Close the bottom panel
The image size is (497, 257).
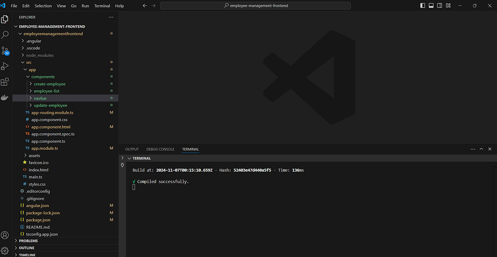[490, 149]
